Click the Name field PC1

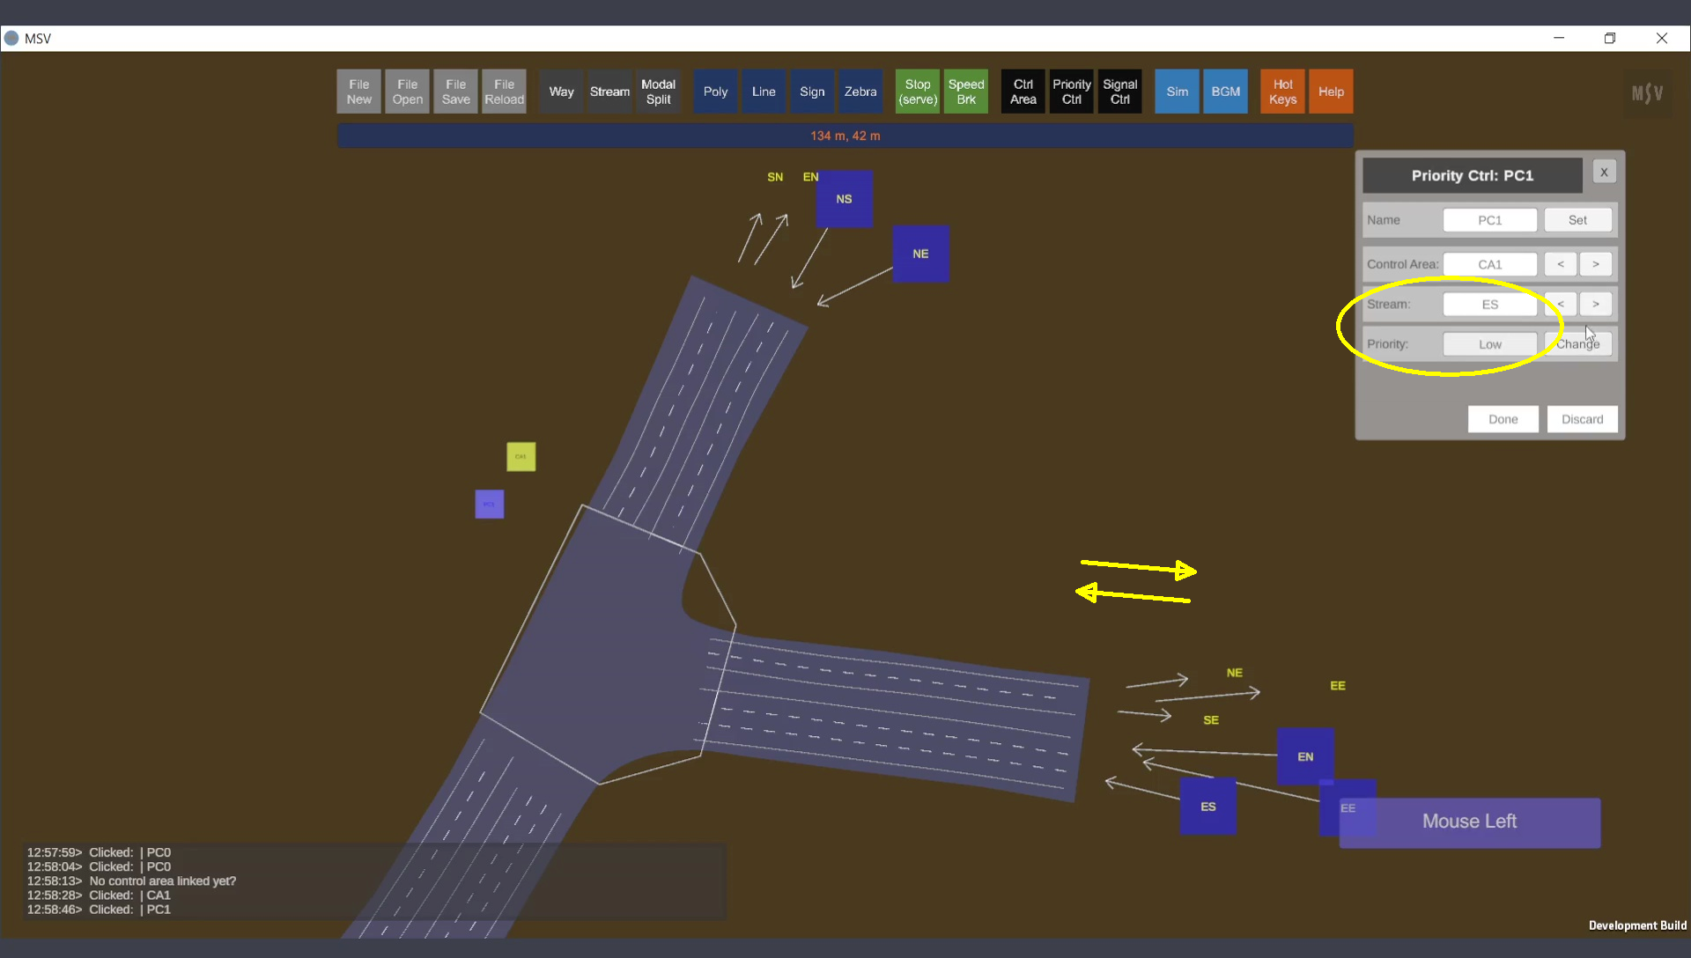[1489, 220]
